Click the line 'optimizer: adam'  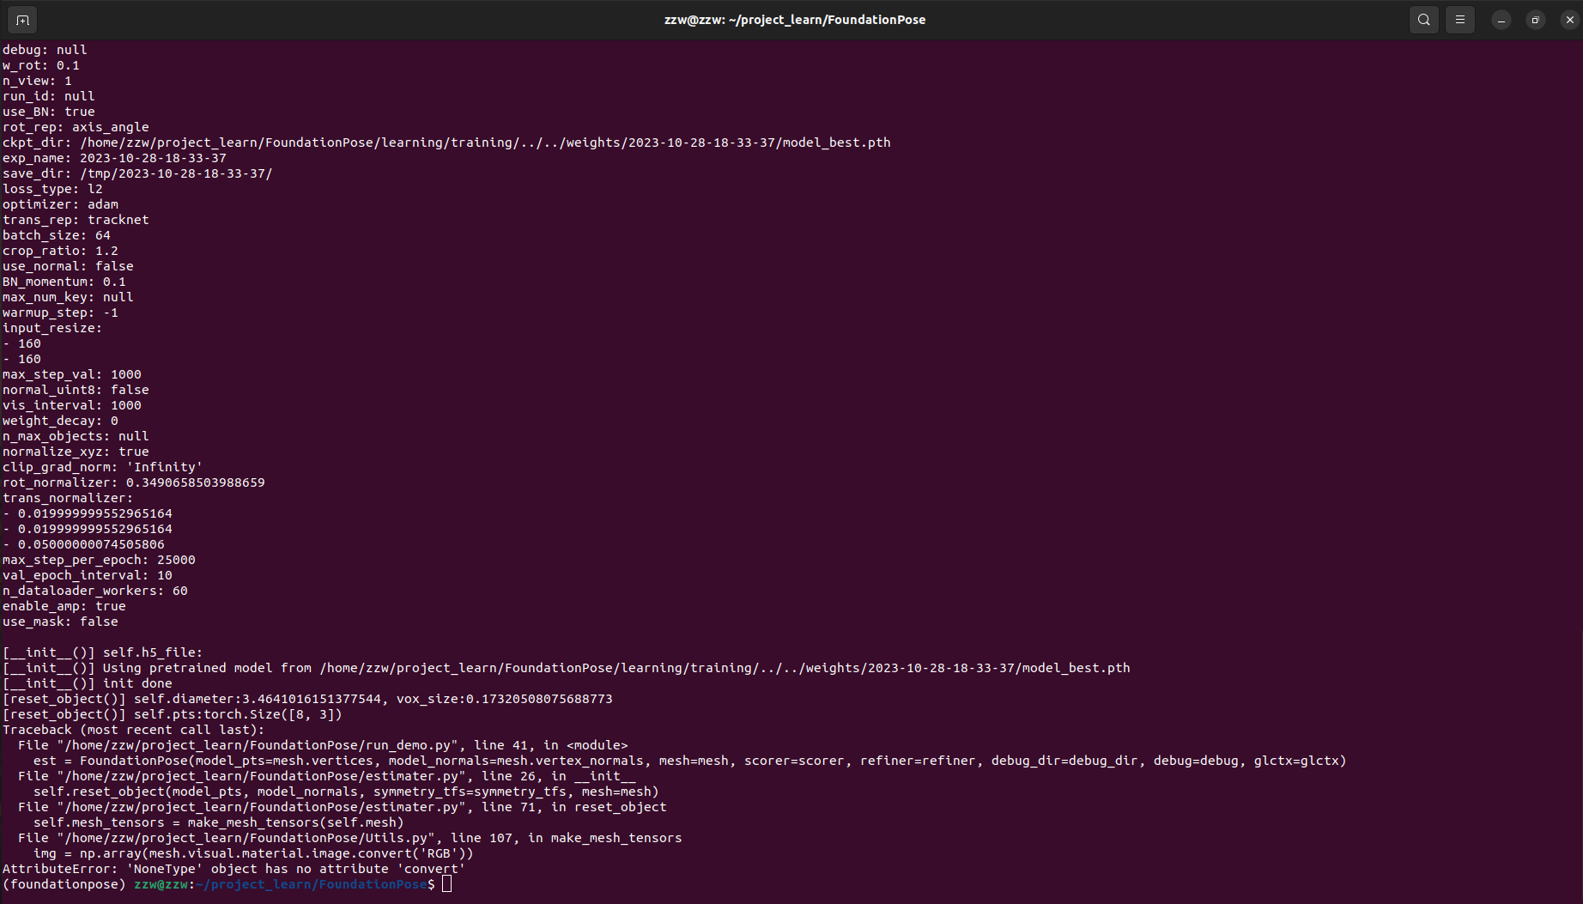click(60, 204)
